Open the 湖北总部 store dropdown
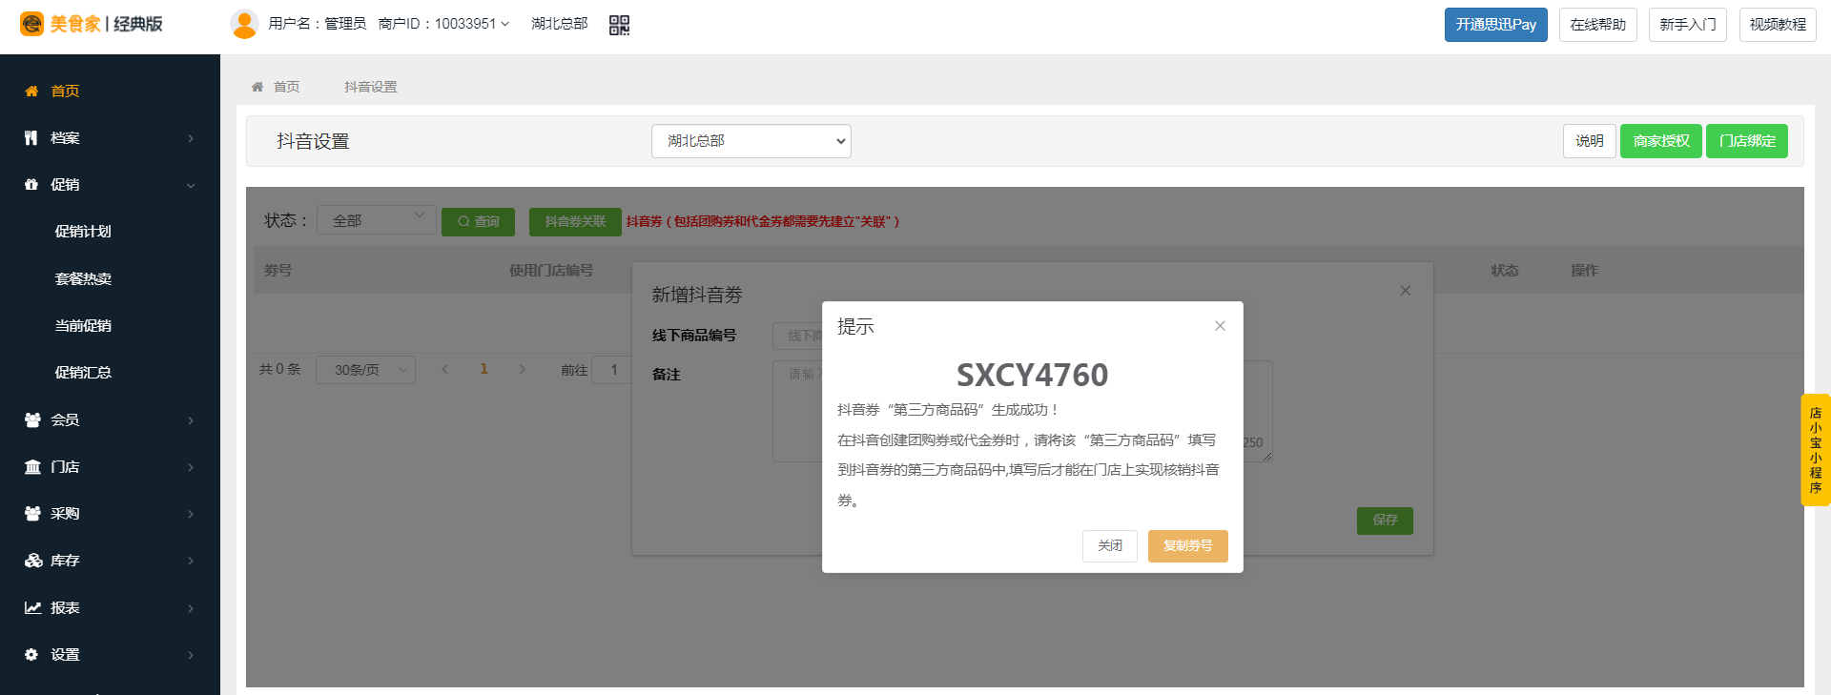The width and height of the screenshot is (1831, 695). (751, 141)
